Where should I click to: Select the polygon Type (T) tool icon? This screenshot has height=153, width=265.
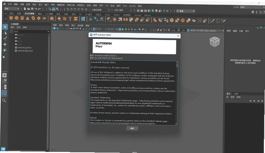tap(70, 19)
